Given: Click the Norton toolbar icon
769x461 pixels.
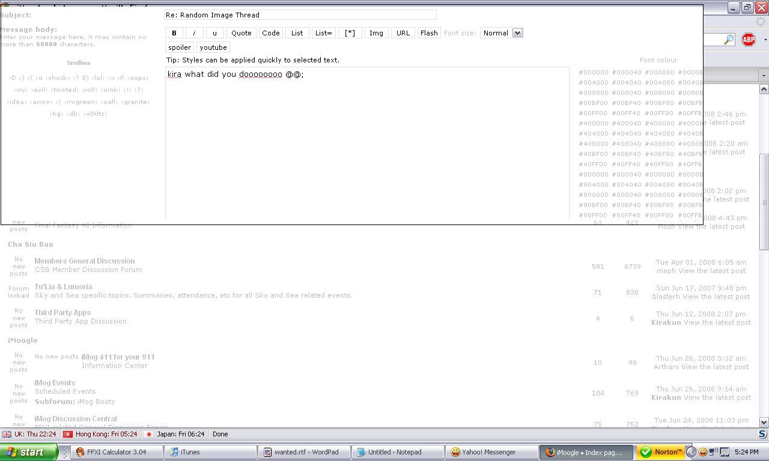Looking at the screenshot, I should point(661,452).
